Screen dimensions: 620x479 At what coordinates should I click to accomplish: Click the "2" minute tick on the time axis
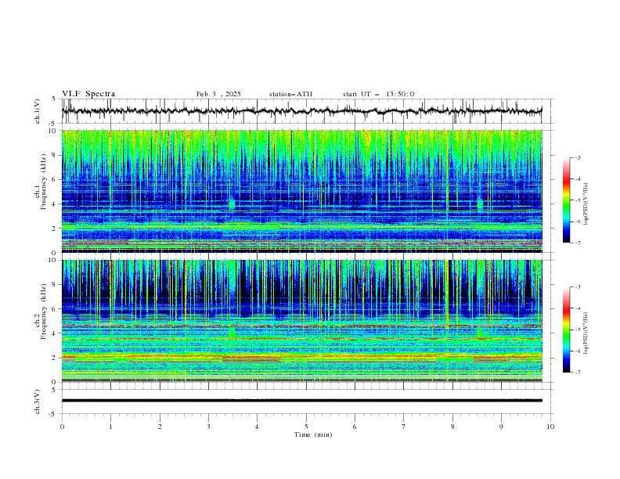point(160,427)
